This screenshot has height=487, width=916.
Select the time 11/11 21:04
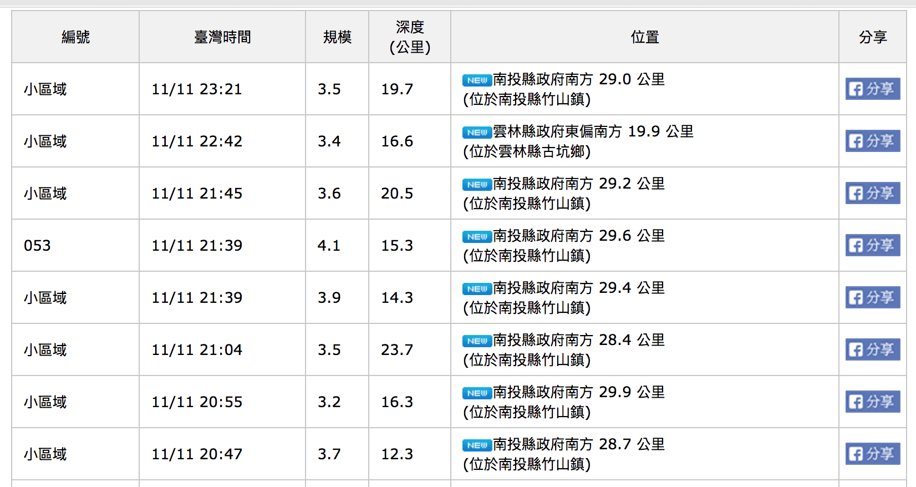click(197, 349)
